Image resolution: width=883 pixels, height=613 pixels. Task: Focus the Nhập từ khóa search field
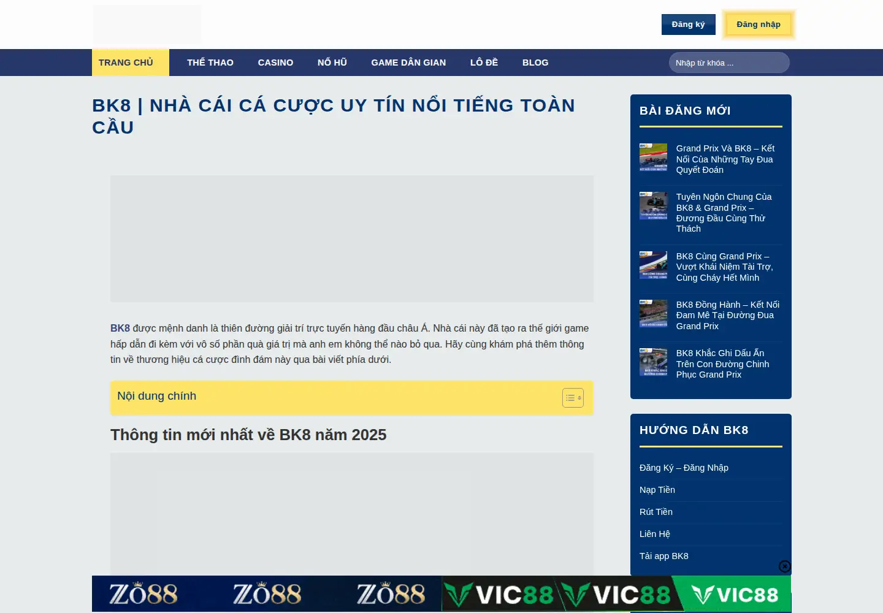coord(729,63)
